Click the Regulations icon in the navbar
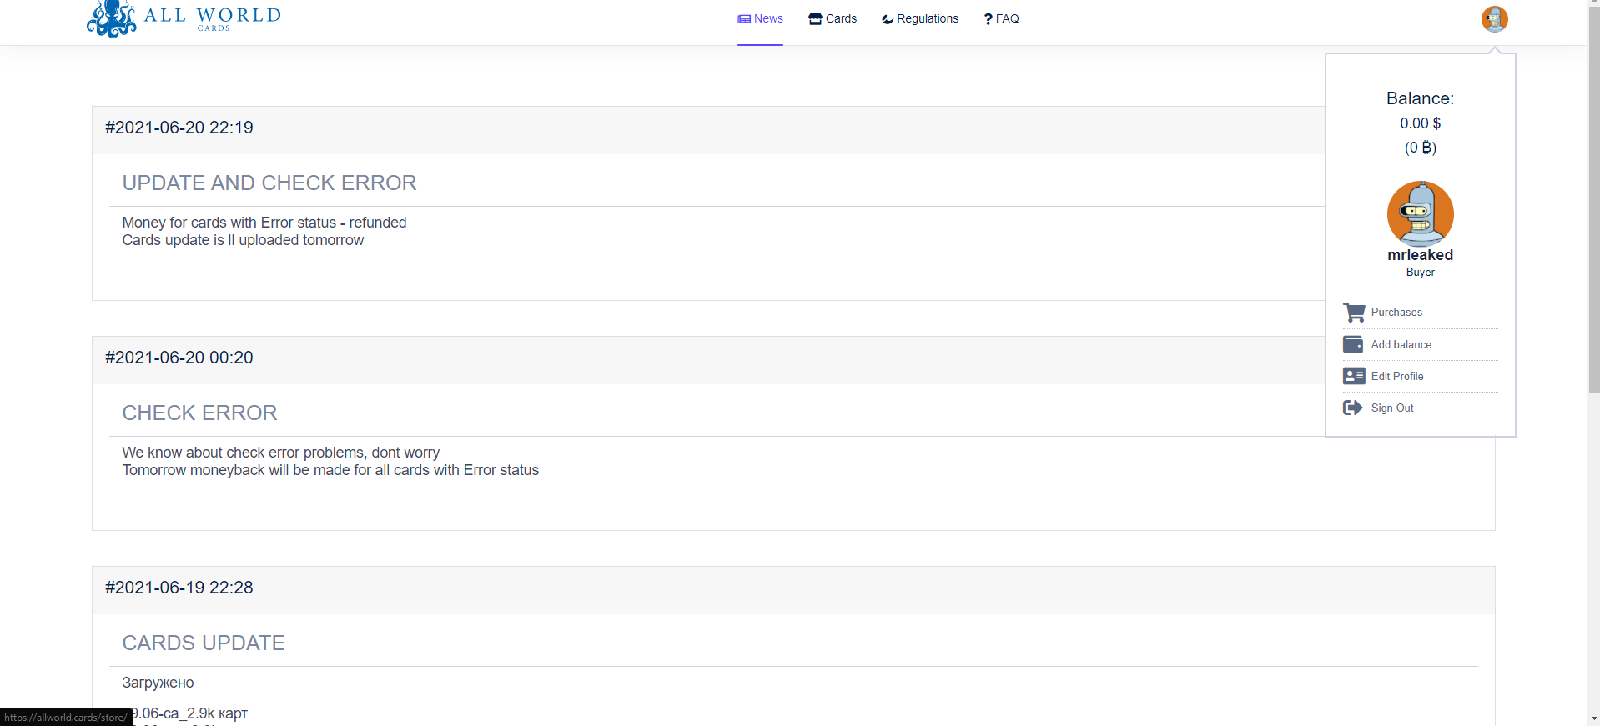The width and height of the screenshot is (1600, 726). pyautogui.click(x=887, y=19)
